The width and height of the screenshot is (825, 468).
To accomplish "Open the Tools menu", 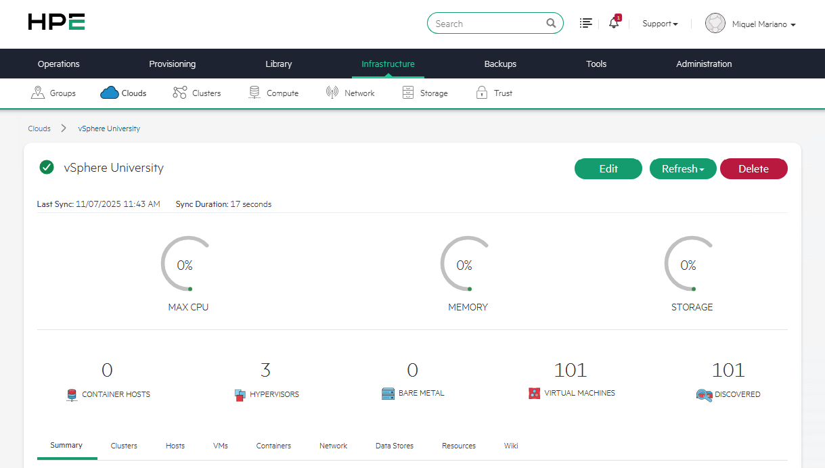I will coord(596,64).
